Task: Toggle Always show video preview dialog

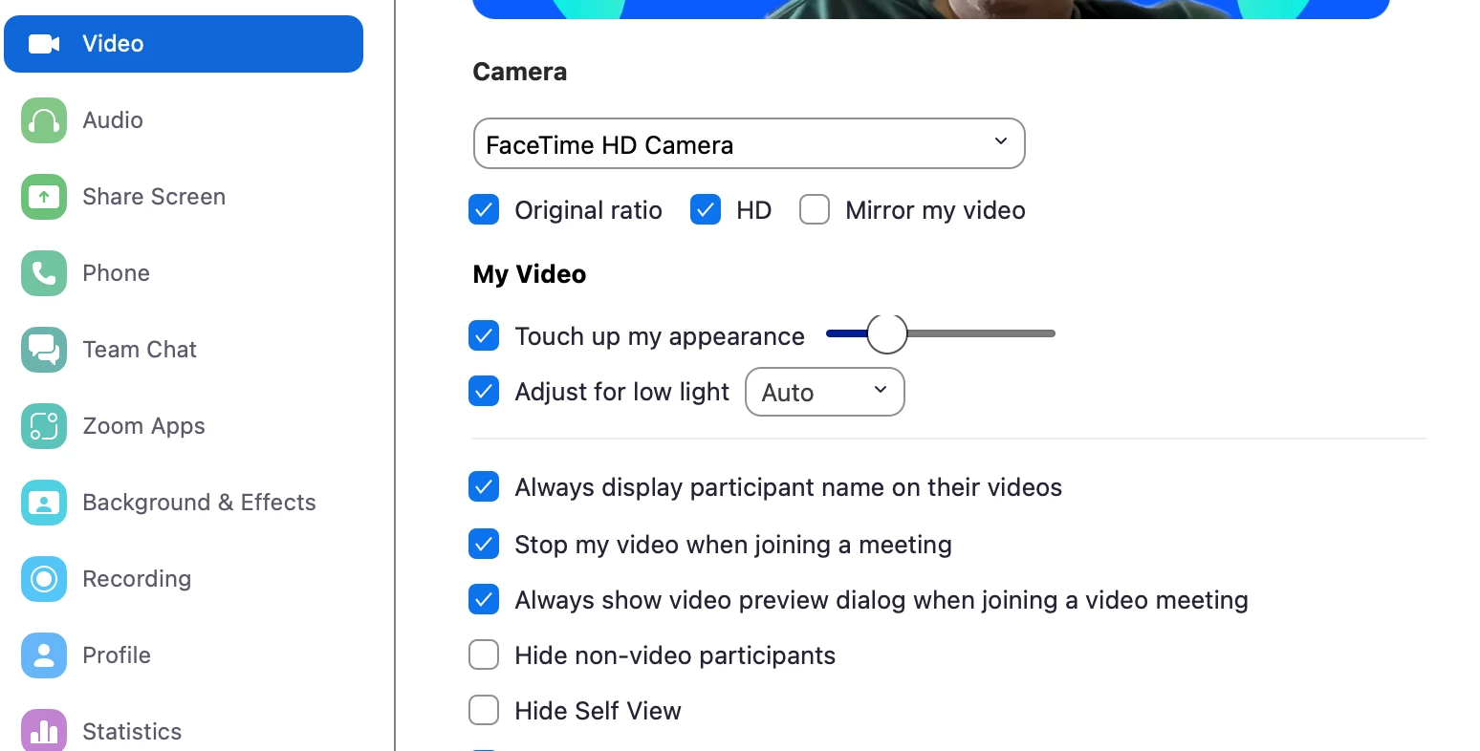Action: (x=484, y=599)
